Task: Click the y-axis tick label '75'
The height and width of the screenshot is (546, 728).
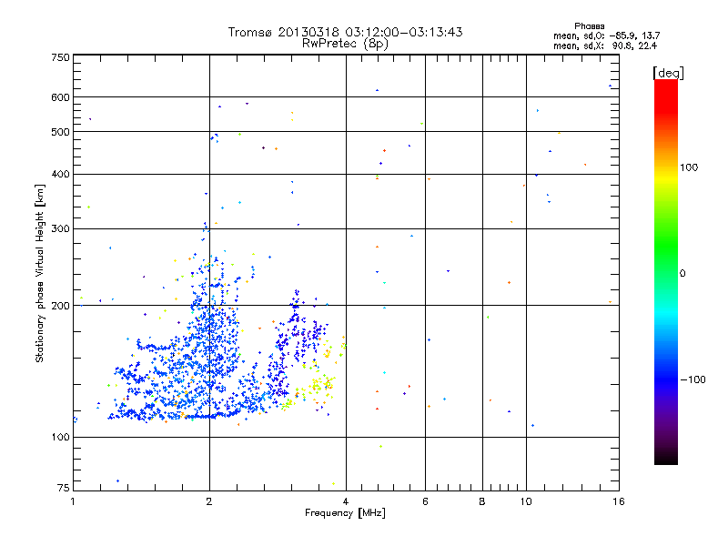Action: (x=63, y=488)
